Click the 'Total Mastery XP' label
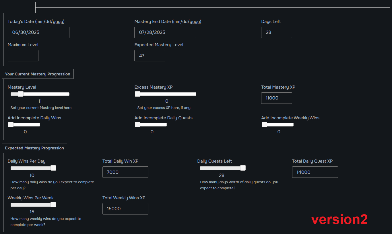392x234 pixels. coord(278,87)
